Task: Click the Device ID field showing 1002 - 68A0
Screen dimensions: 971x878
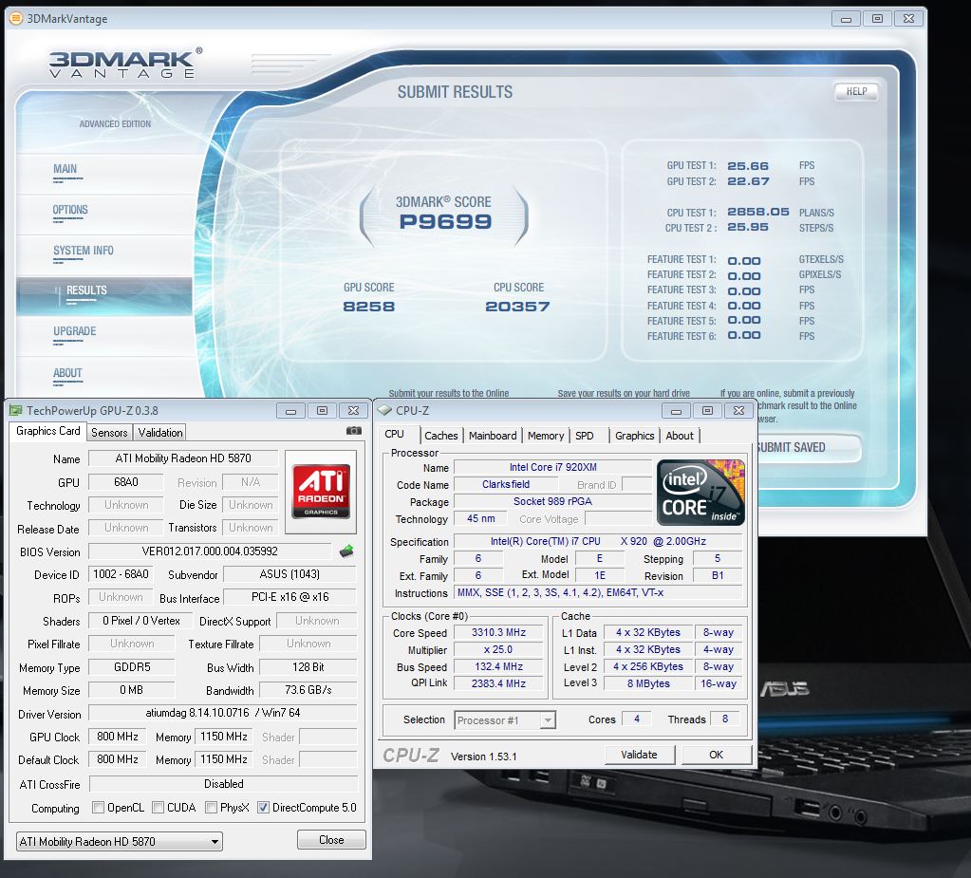Action: point(121,574)
